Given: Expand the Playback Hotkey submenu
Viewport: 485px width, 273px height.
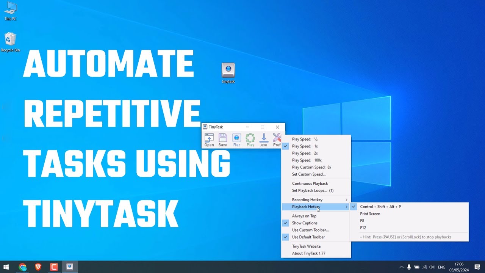Looking at the screenshot, I should 316,207.
